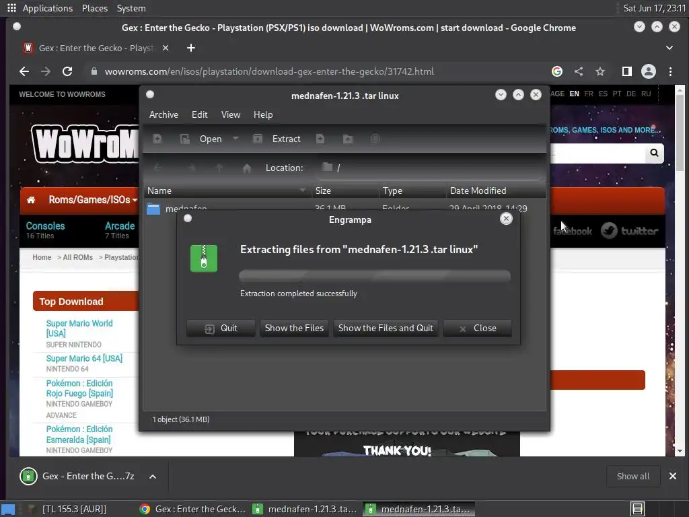The image size is (689, 517).
Task: Click the WoWroms home icon
Action: pyautogui.click(x=31, y=200)
